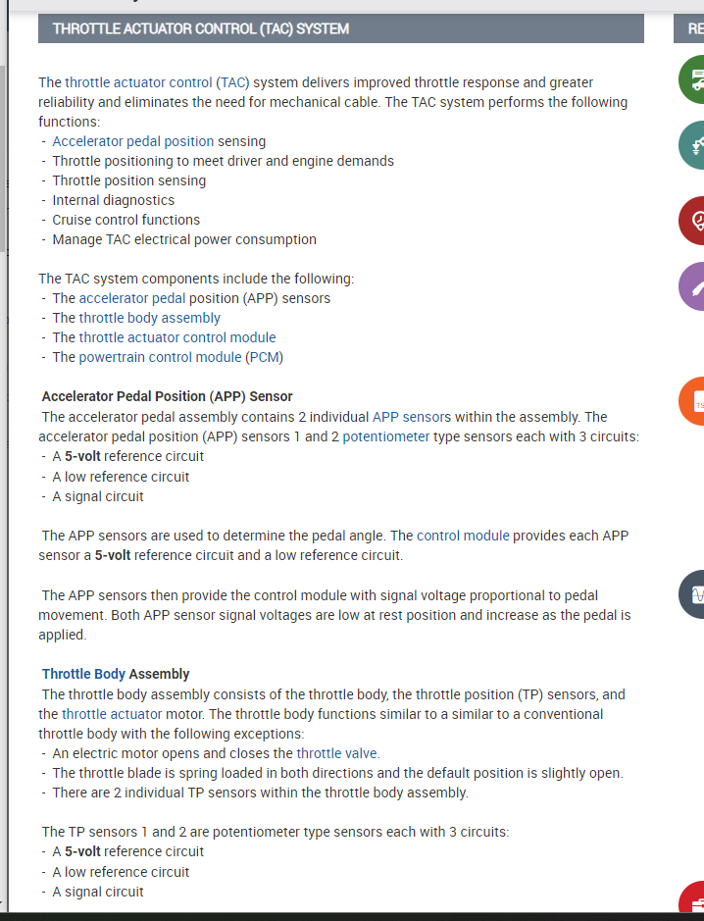Open the 'throttle body assembly' component link
Screen dimensions: 704x921
(x=150, y=318)
